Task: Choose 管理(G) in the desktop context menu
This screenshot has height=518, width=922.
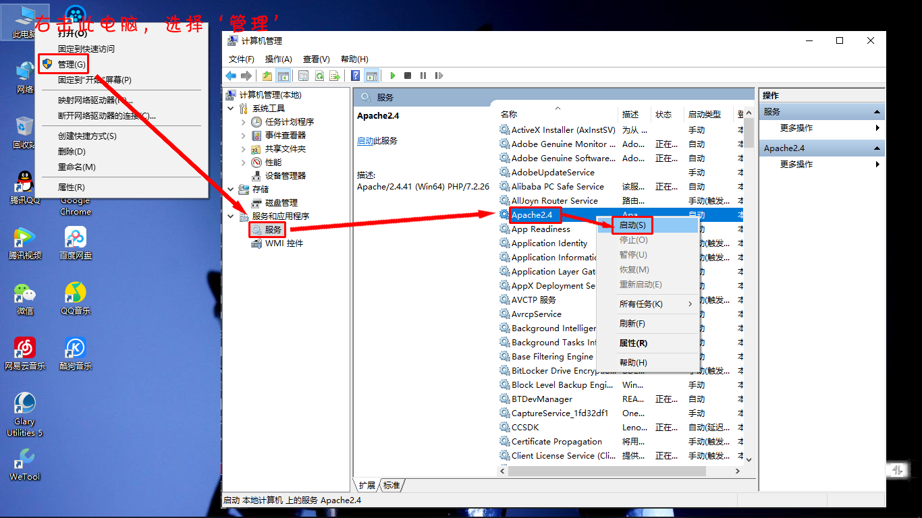Action: 121,65
